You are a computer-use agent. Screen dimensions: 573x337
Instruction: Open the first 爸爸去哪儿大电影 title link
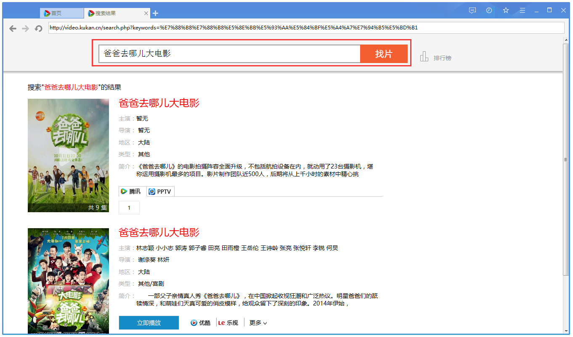click(159, 103)
